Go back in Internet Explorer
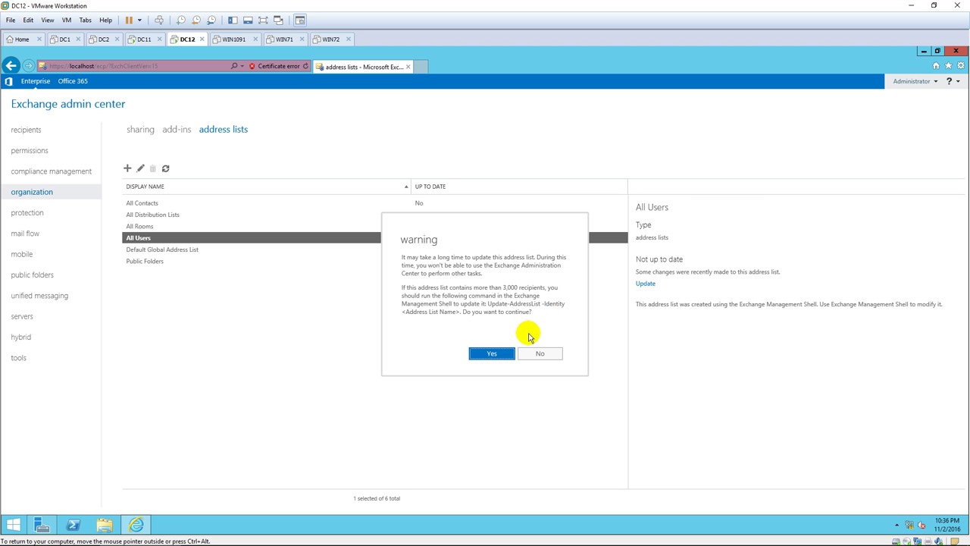Image resolution: width=970 pixels, height=546 pixels. click(11, 66)
